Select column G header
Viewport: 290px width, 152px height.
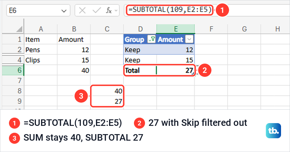[x=244, y=29]
